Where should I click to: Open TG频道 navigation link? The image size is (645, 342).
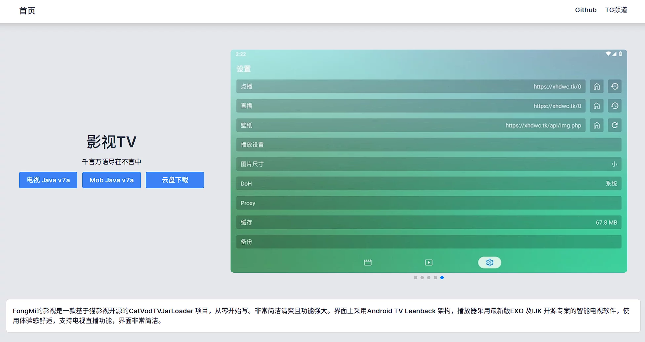point(616,10)
